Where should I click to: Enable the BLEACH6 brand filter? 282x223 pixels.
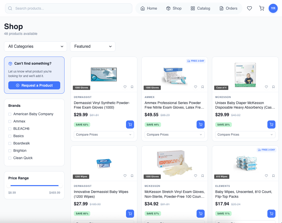(10, 129)
